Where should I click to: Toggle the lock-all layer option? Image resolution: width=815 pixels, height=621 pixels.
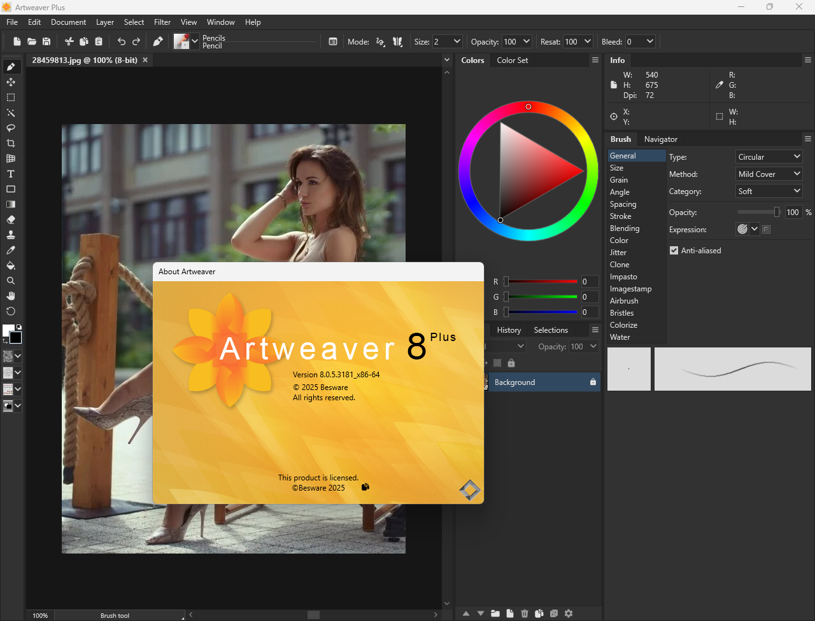click(x=511, y=363)
